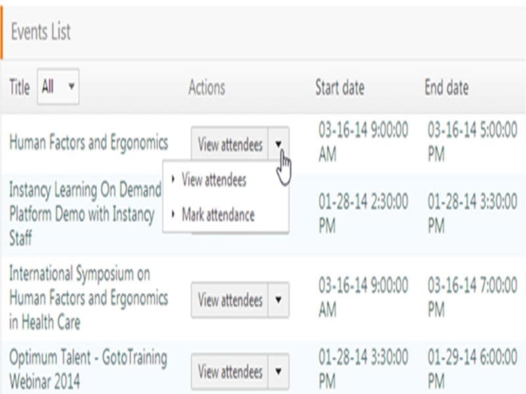Click the Title column header label
526x394 pixels.
click(19, 87)
